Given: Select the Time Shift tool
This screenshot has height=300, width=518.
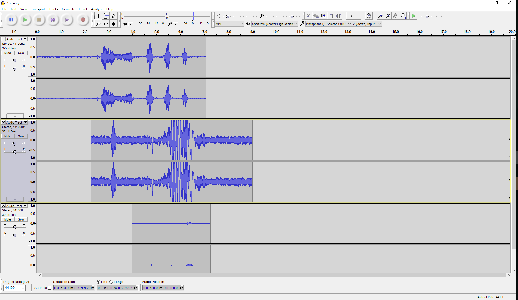Looking at the screenshot, I should (x=106, y=24).
